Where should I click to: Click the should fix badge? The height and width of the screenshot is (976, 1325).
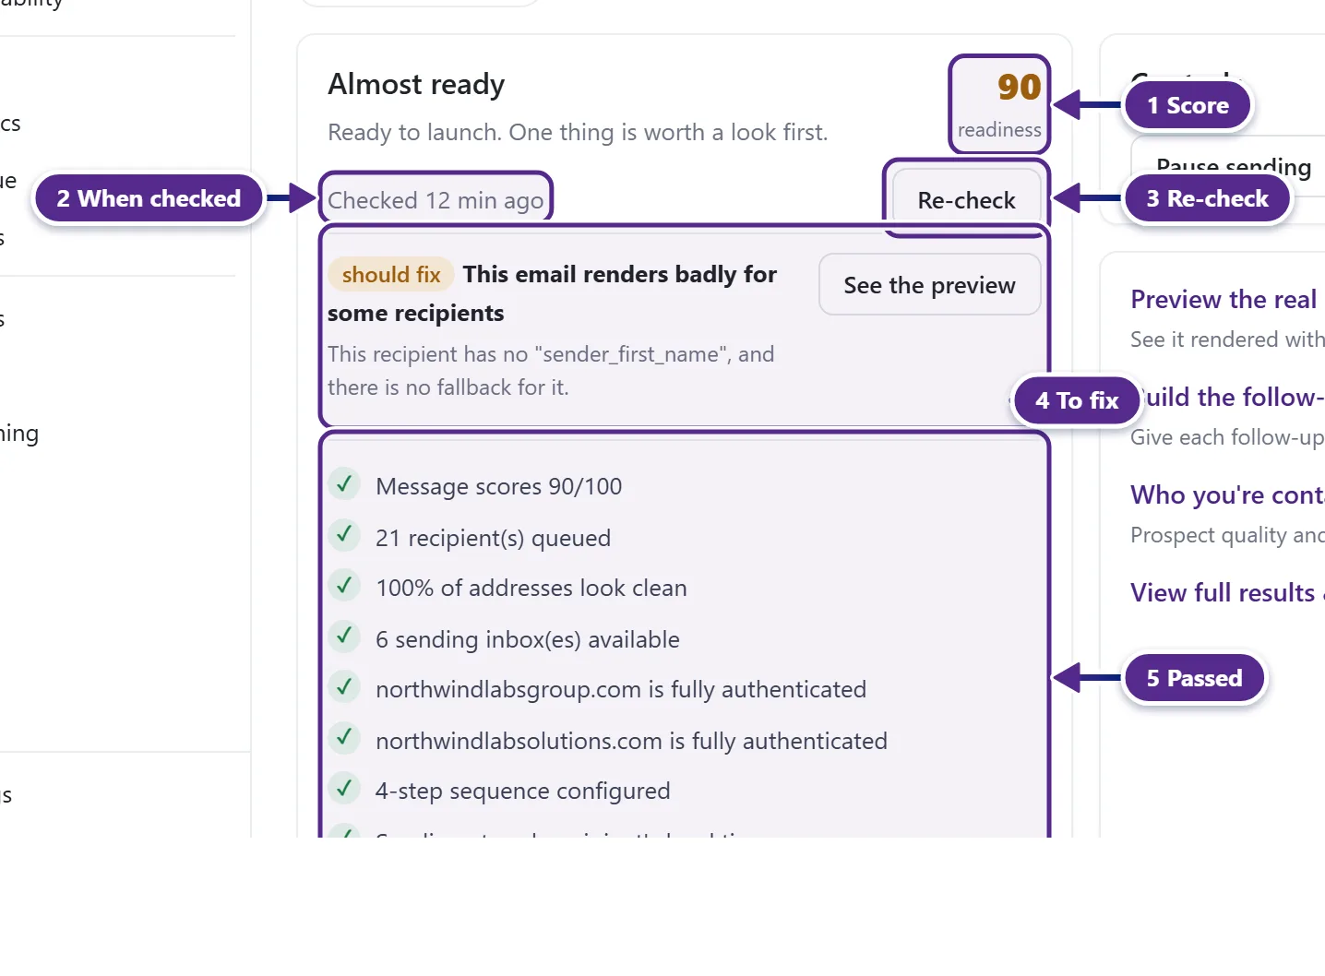[391, 274]
